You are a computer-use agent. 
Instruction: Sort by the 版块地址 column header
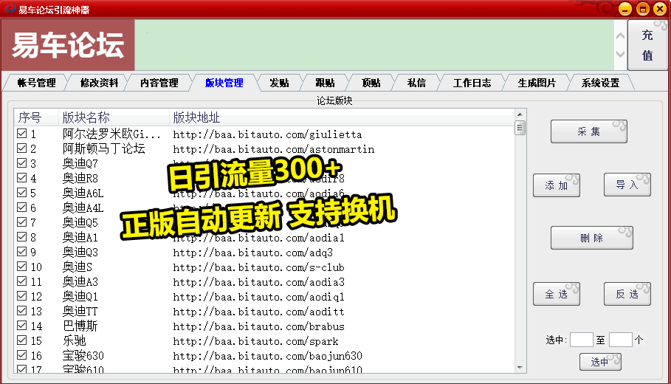coord(342,117)
